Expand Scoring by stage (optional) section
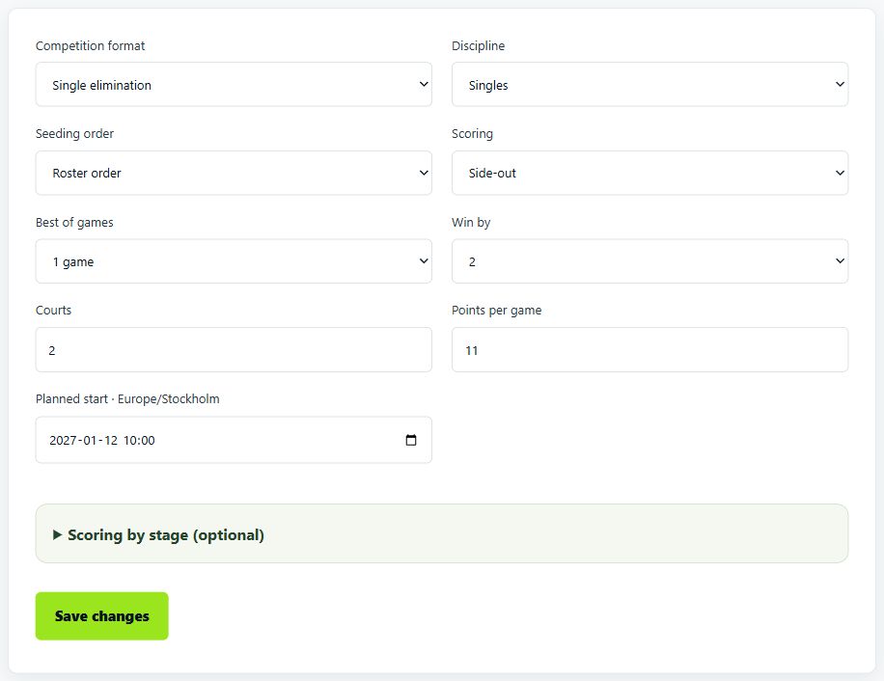Viewport: 884px width, 681px height. click(x=441, y=534)
